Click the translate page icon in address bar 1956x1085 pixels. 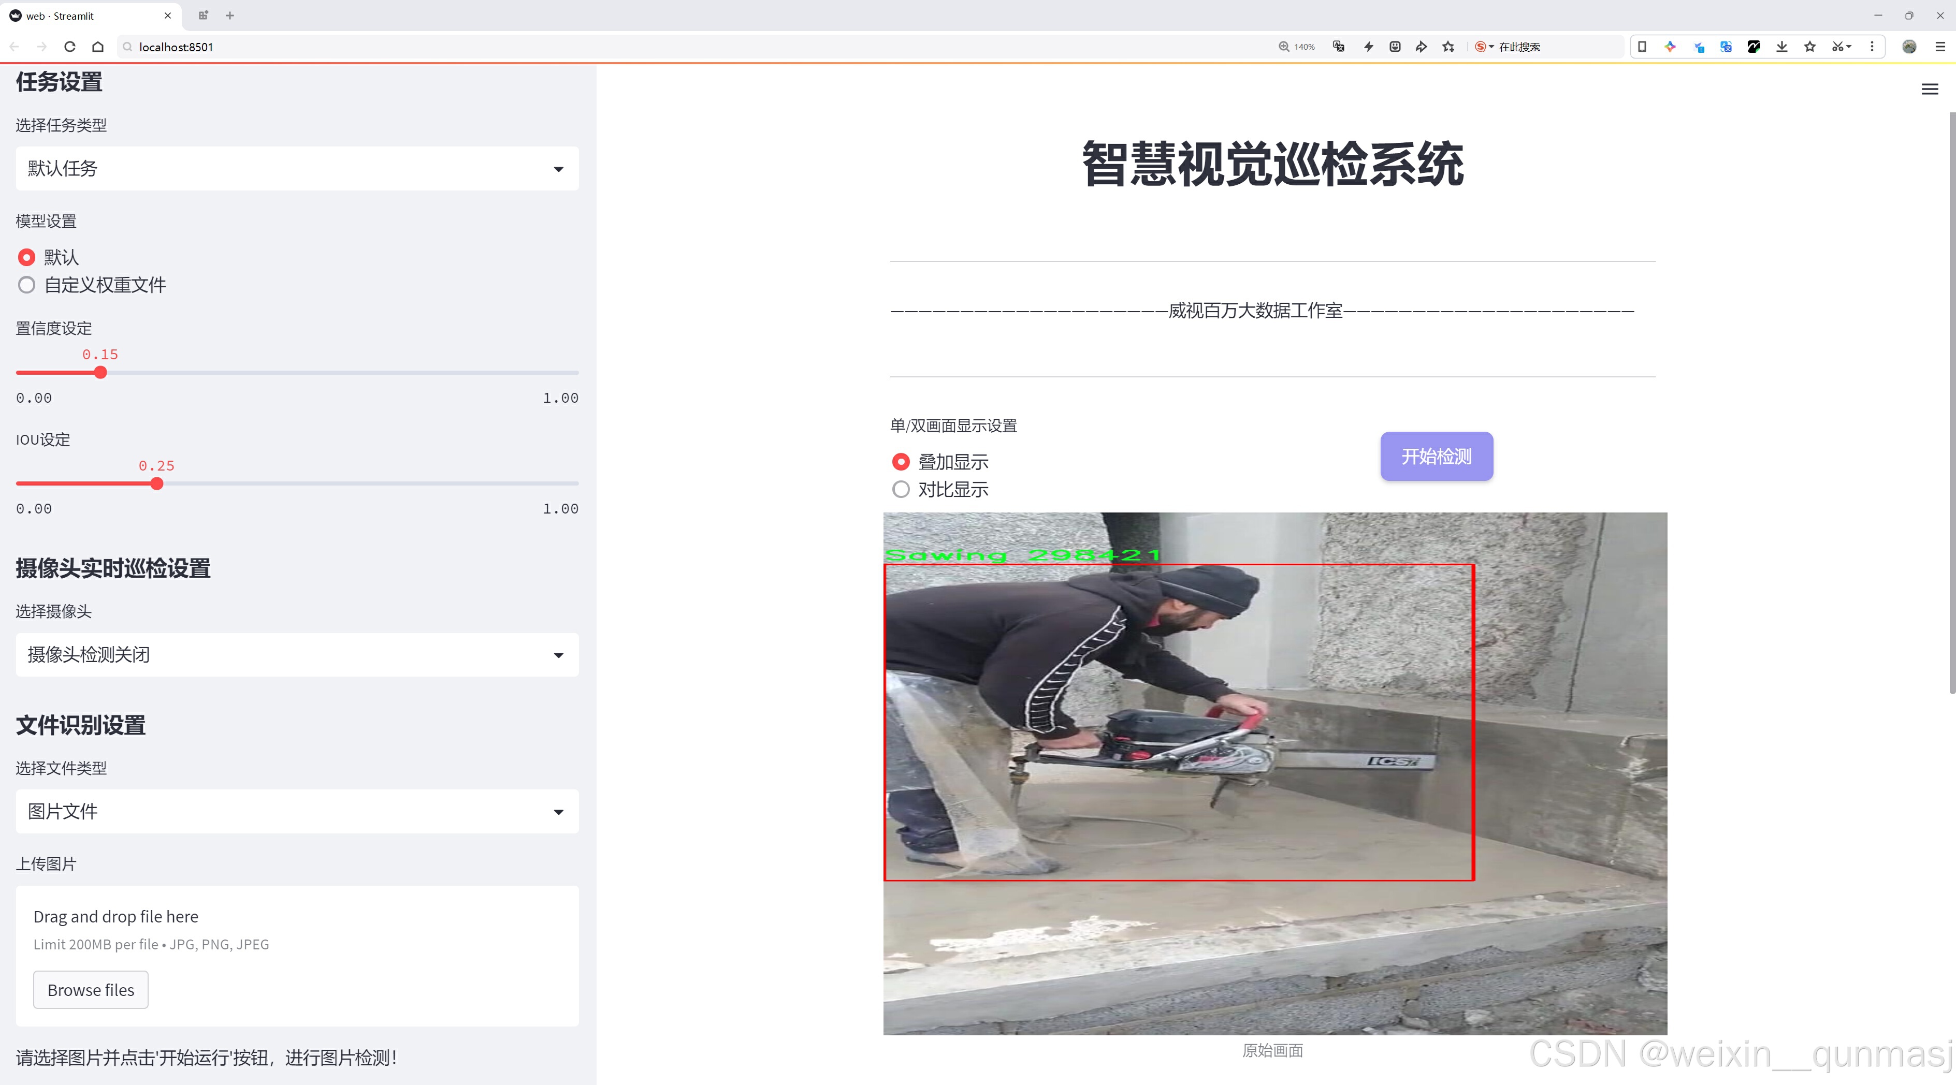point(1339,47)
